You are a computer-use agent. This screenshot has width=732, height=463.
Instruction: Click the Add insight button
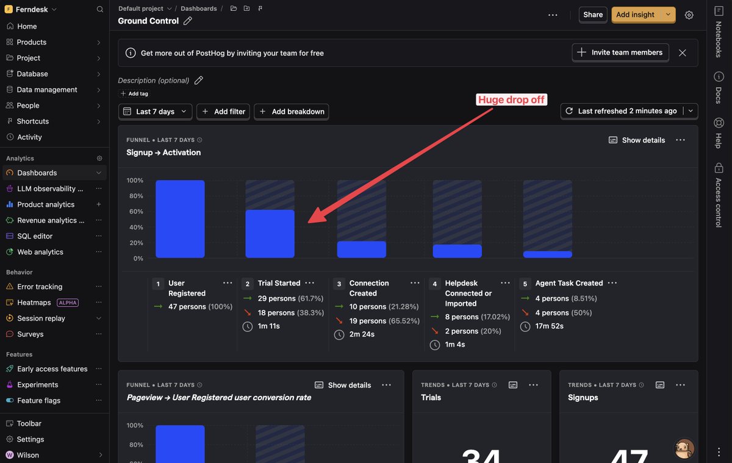(x=636, y=15)
